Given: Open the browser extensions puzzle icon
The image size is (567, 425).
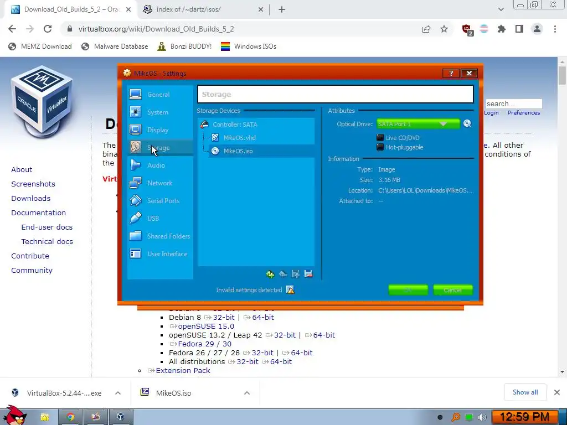Looking at the screenshot, I should [502, 29].
